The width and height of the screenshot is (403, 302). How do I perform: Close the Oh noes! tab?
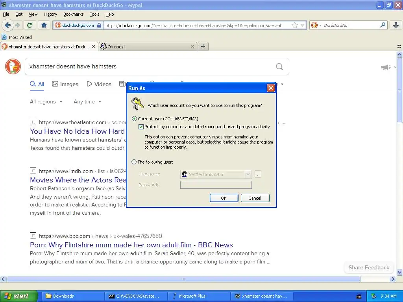(192, 46)
